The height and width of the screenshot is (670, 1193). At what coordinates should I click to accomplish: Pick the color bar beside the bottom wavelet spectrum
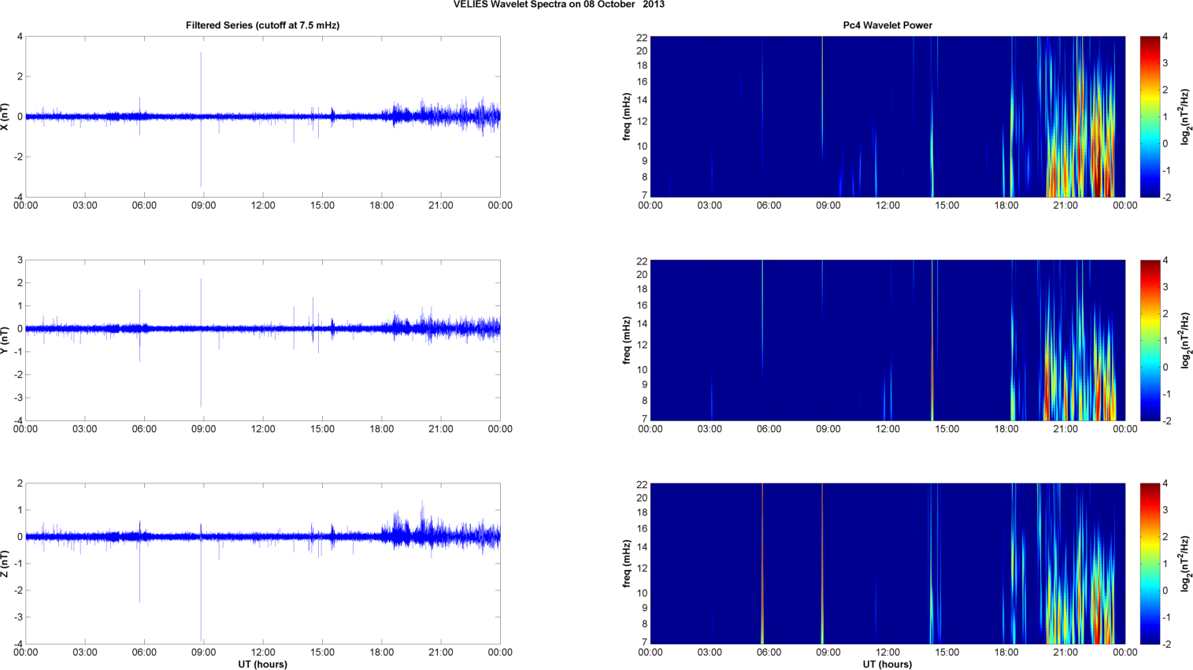(1150, 564)
